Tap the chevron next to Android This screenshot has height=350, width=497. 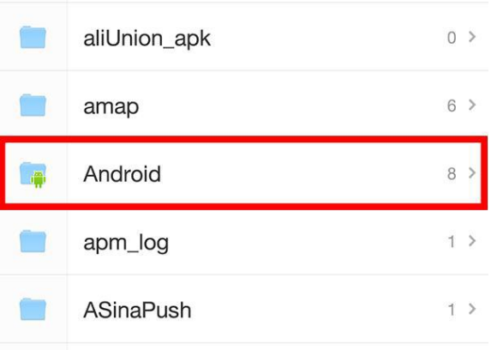pyautogui.click(x=472, y=173)
